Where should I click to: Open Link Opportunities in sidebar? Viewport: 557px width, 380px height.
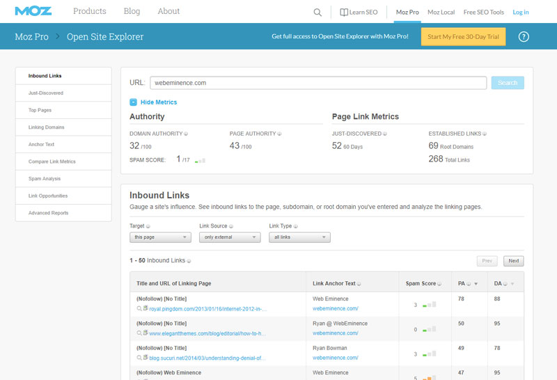pos(63,196)
